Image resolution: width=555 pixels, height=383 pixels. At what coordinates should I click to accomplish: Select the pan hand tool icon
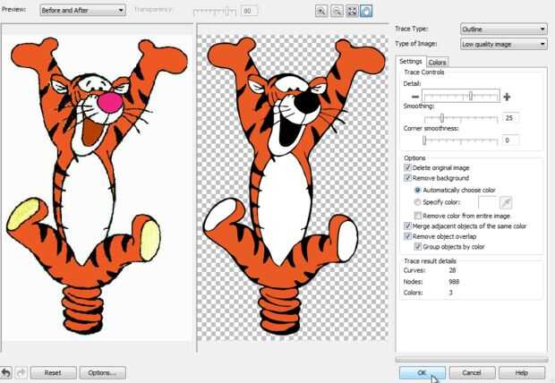click(366, 11)
